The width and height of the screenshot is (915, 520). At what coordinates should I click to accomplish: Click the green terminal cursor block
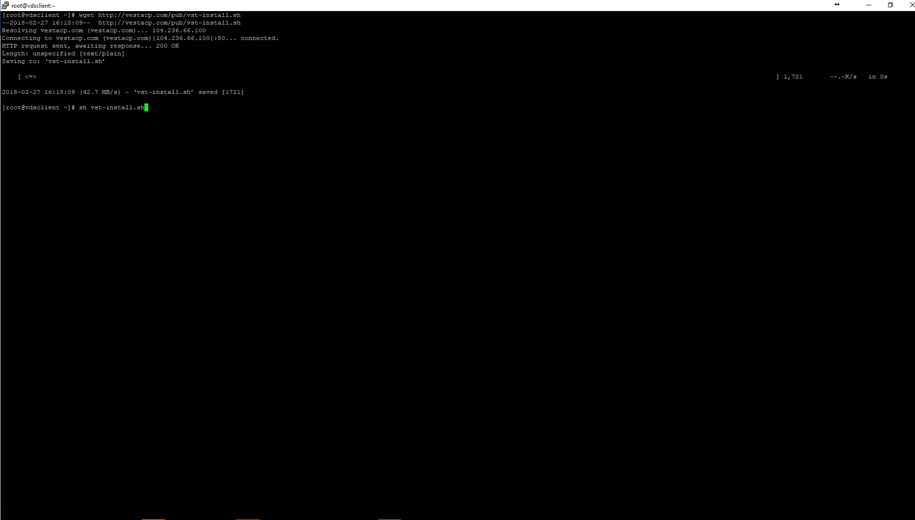click(x=146, y=107)
